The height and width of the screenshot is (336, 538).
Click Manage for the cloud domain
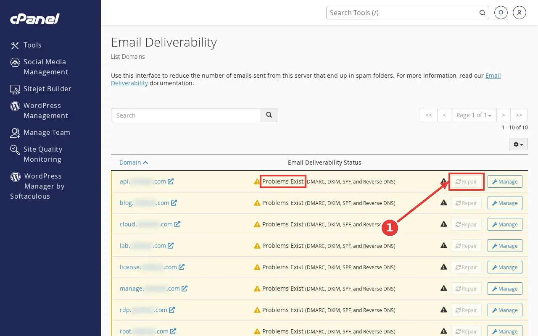[x=505, y=224]
